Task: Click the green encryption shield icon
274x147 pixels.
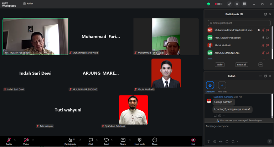Action: pos(208,4)
